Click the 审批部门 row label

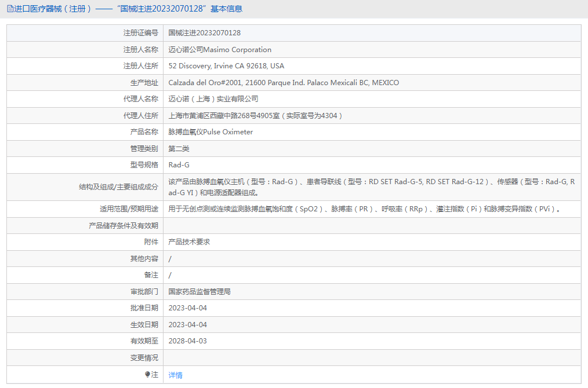(x=144, y=291)
